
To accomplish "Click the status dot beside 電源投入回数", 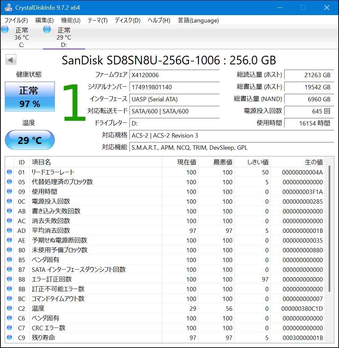I will pos(9,201).
